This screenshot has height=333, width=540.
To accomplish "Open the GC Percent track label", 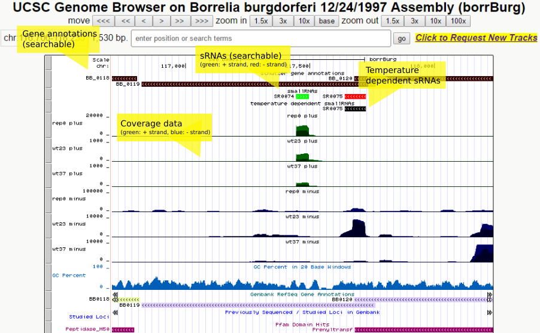I will 69,275.
